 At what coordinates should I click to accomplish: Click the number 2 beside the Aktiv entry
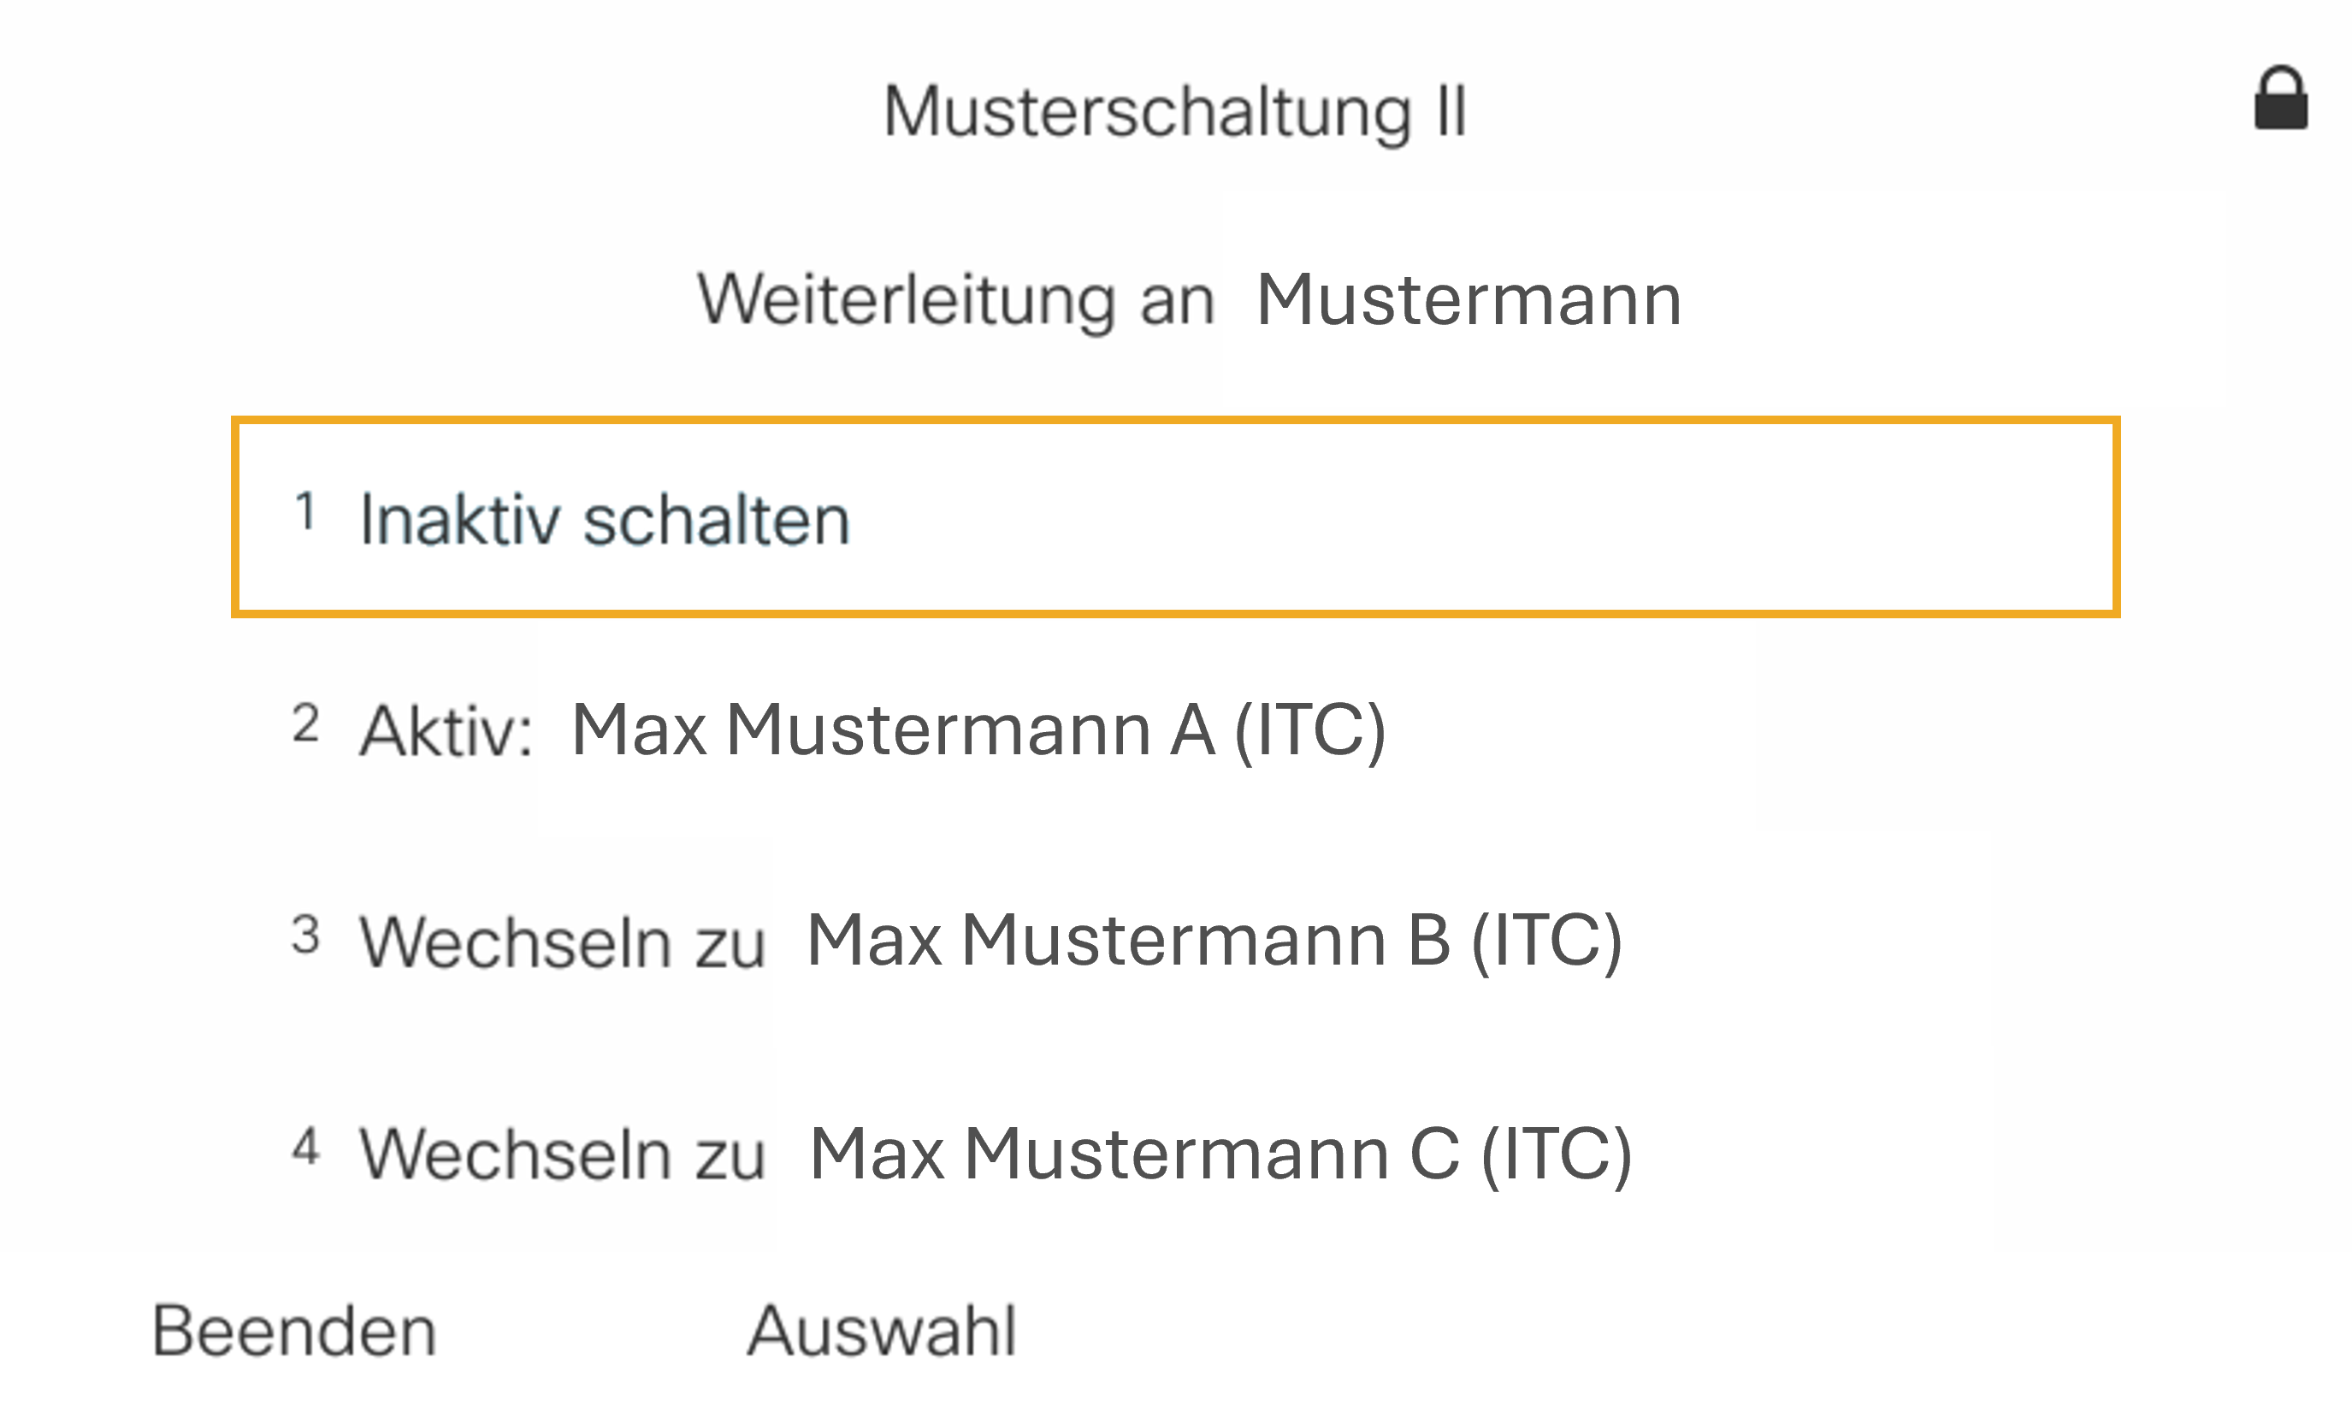305,723
